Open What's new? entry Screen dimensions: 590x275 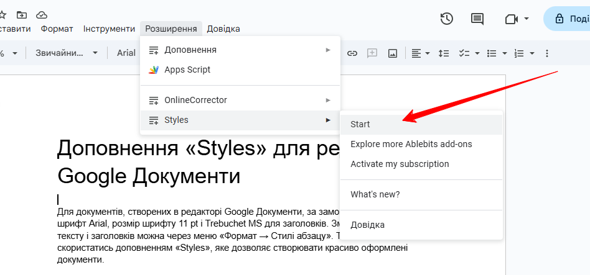421,194
